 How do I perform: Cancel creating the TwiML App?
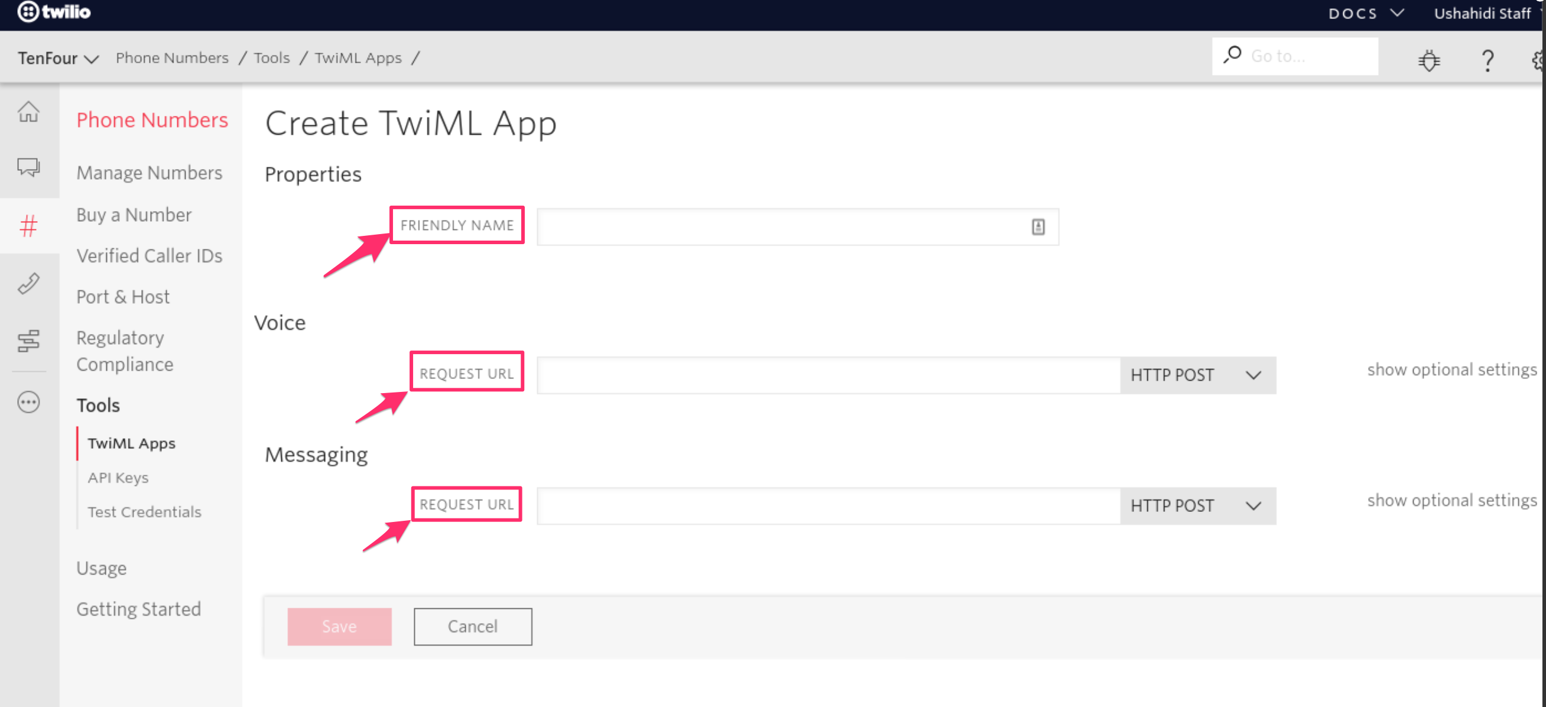click(x=472, y=626)
